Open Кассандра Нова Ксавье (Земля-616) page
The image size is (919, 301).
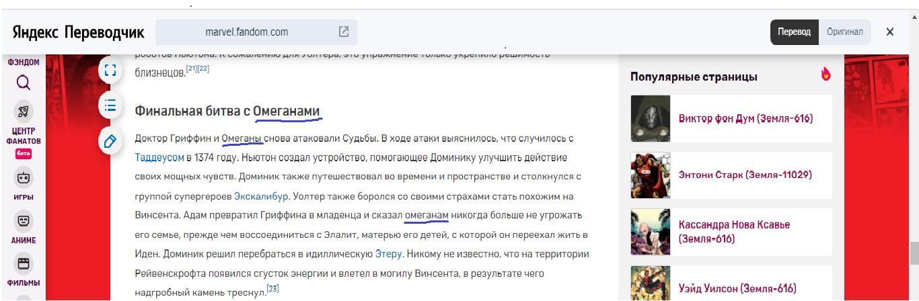(x=734, y=232)
